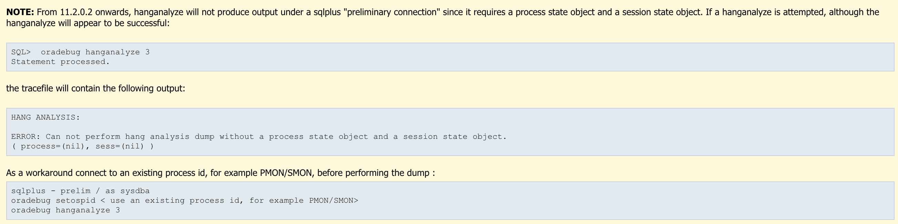Click the bold NOTE: label

click(x=20, y=12)
